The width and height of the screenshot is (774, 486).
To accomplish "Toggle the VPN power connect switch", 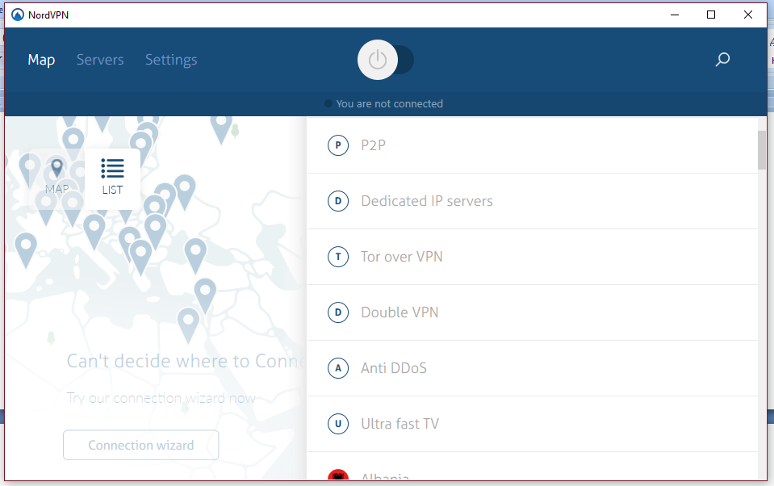I will click(386, 60).
